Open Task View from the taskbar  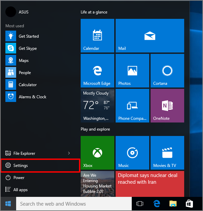140,204
